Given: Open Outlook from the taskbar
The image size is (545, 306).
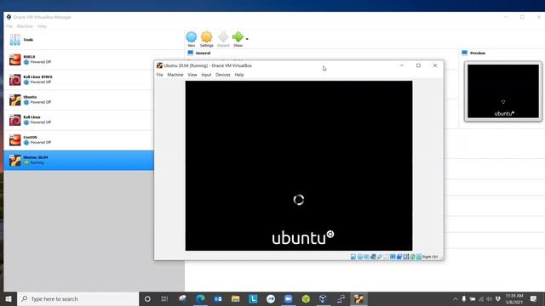Looking at the screenshot, I should click(x=218, y=298).
